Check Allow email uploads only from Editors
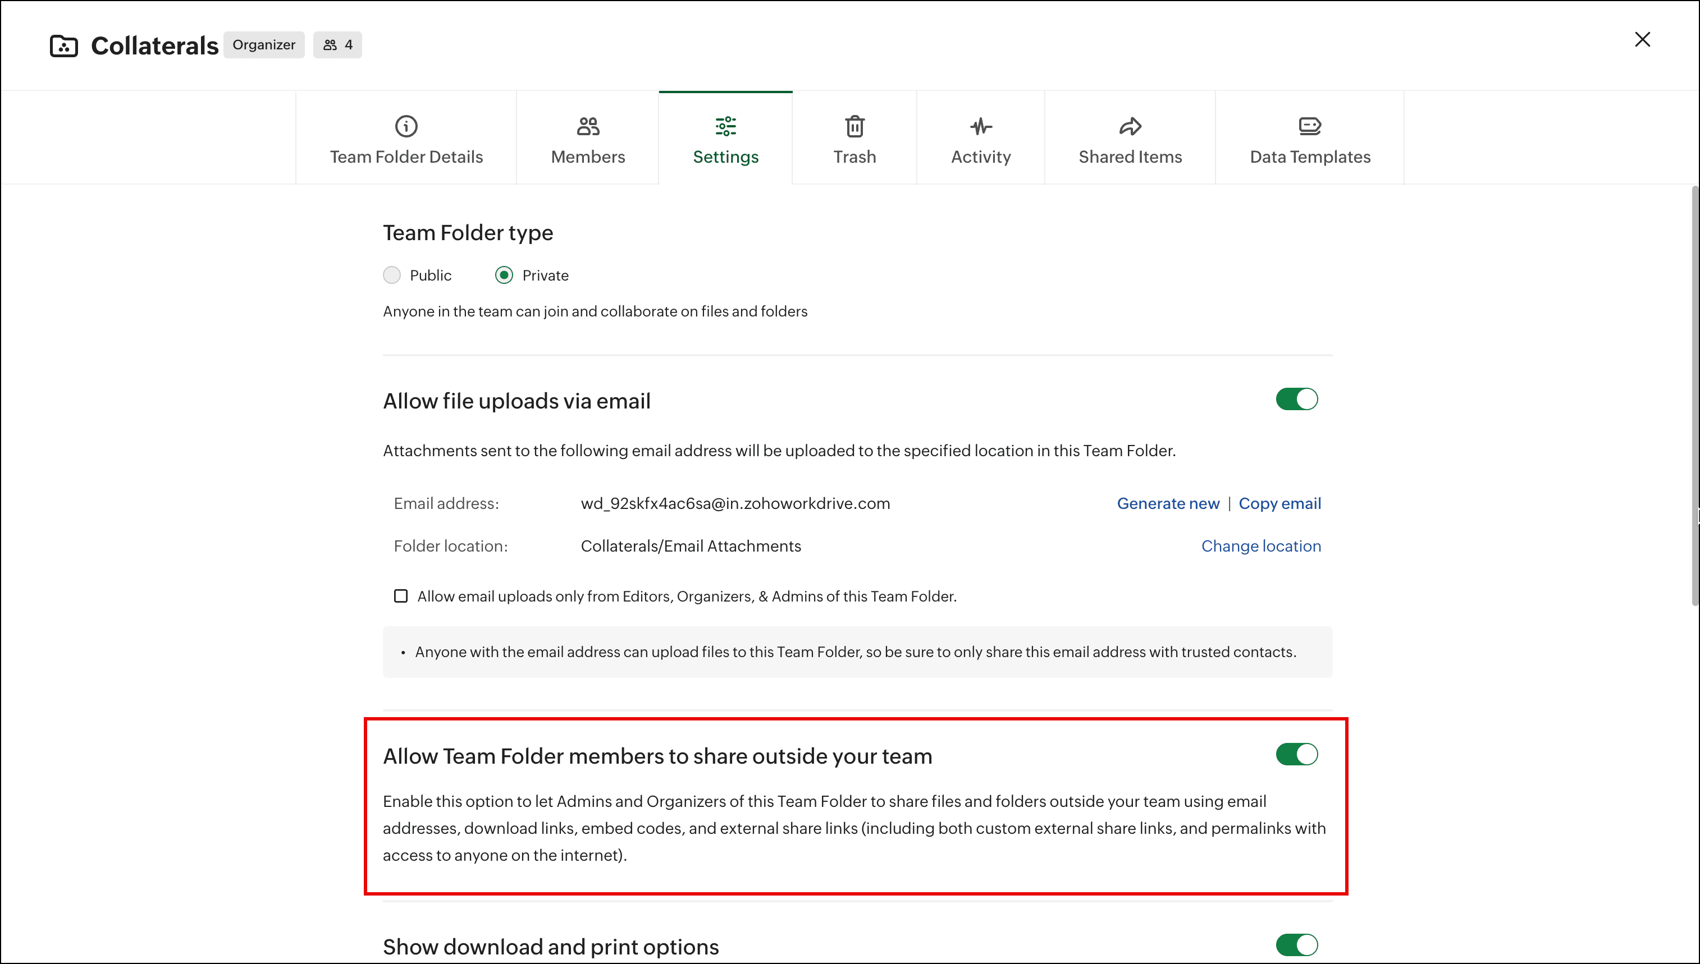This screenshot has width=1700, height=964. [401, 596]
